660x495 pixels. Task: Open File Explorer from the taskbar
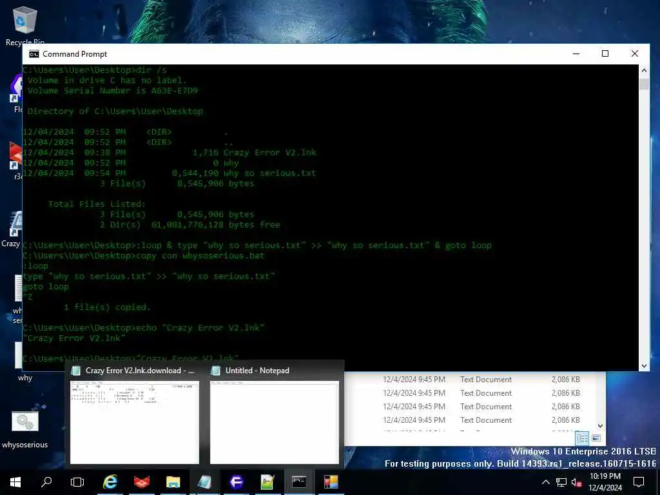173,482
